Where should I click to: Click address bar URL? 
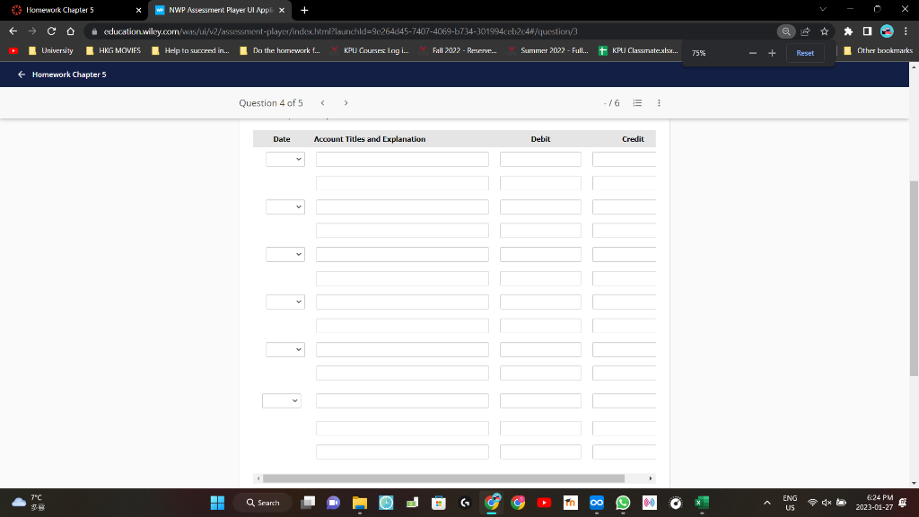[x=340, y=31]
